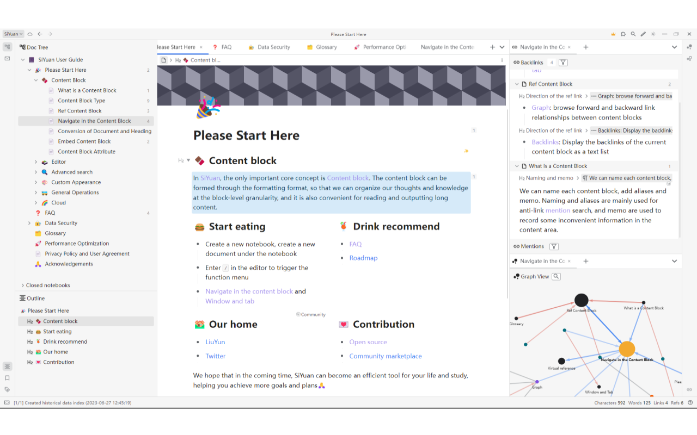Open search in Graph View panel
The image size is (697, 435).
[556, 276]
